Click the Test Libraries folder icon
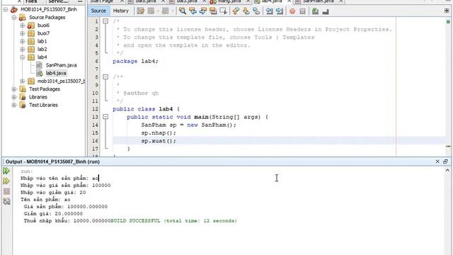This screenshot has width=453, height=255. (x=23, y=105)
